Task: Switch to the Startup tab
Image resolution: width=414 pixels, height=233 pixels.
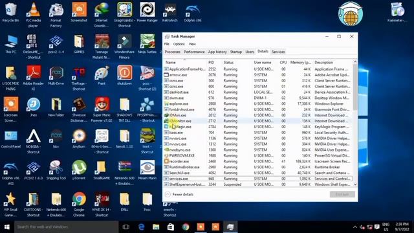Action: point(235,52)
